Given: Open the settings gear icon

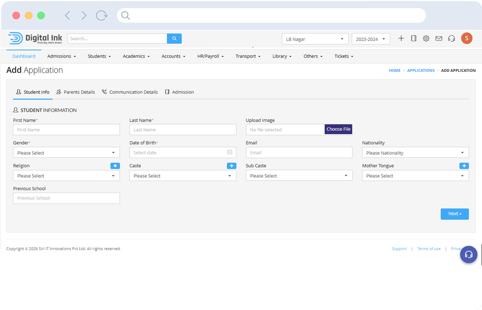Looking at the screenshot, I should pyautogui.click(x=426, y=39).
